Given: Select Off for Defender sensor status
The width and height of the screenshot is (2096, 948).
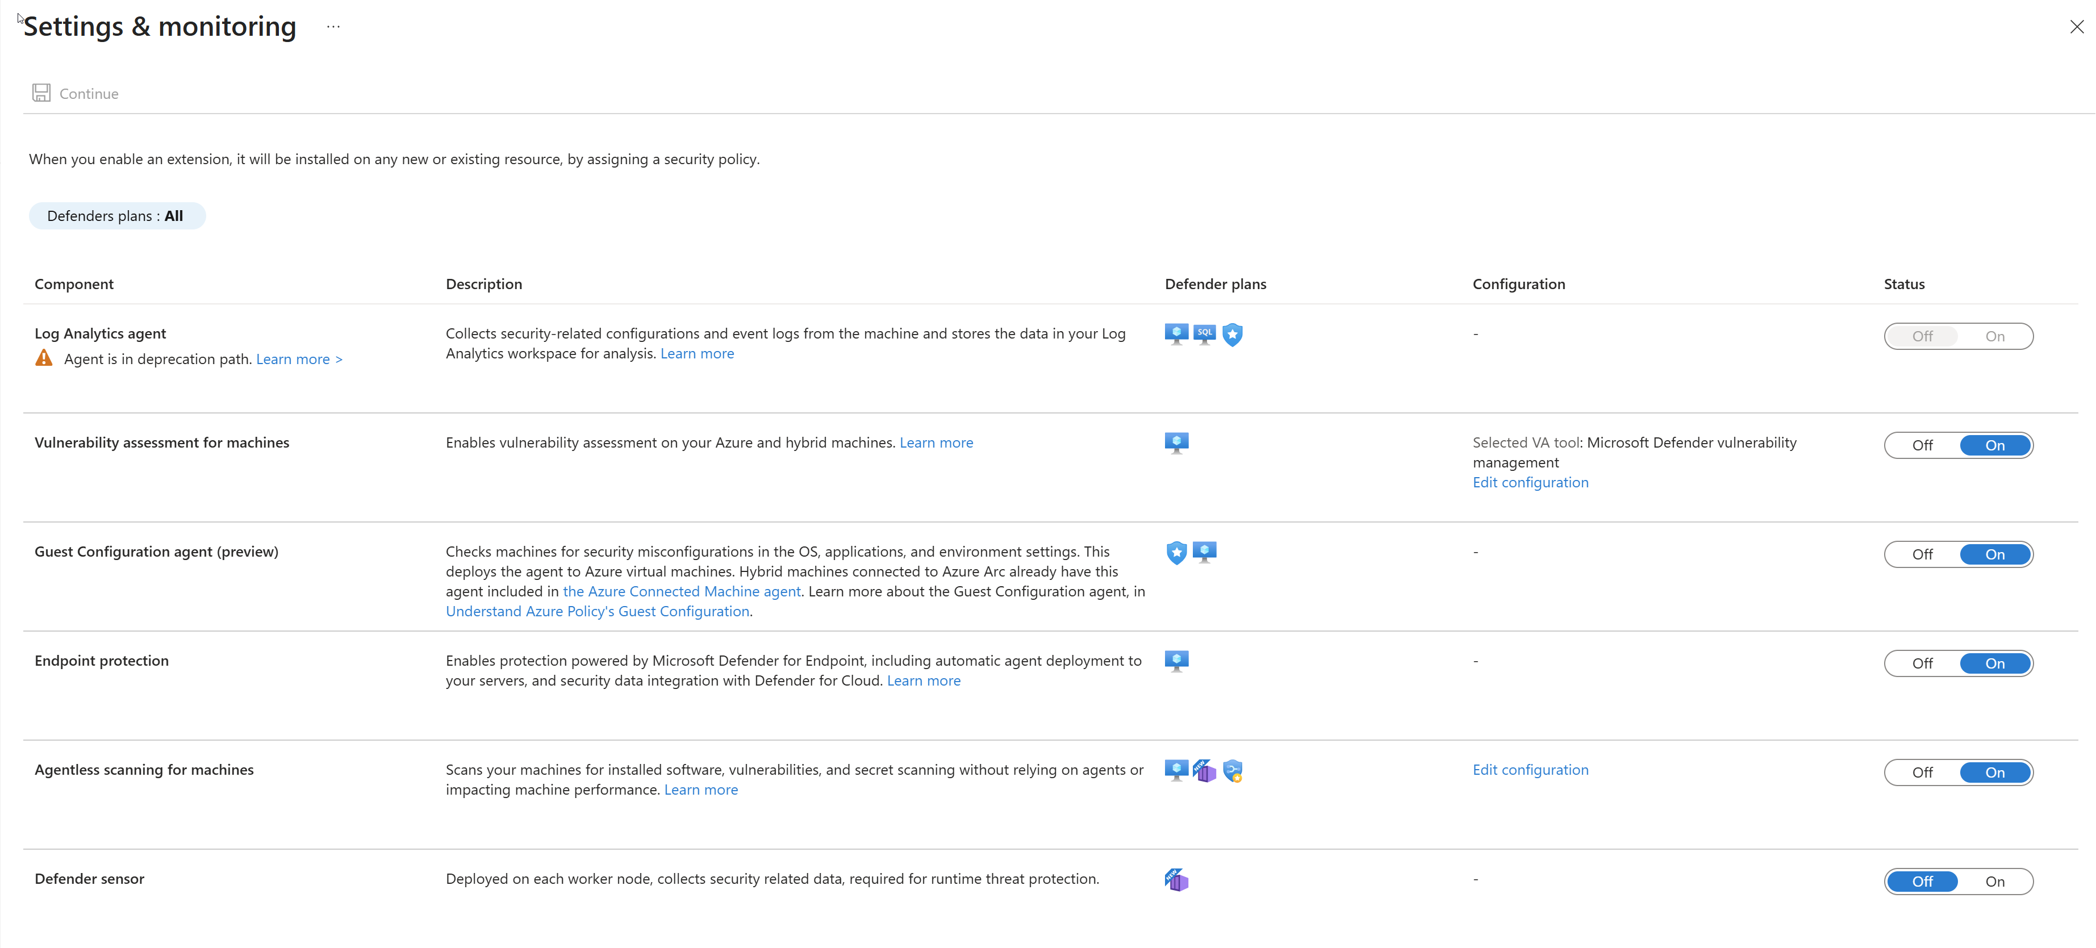Looking at the screenshot, I should [x=1922, y=882].
